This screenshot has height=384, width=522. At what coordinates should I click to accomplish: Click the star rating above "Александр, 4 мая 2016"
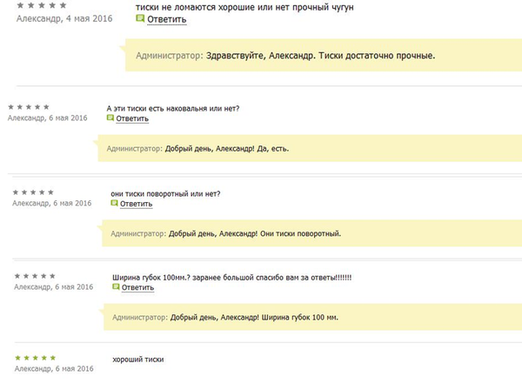click(38, 4)
